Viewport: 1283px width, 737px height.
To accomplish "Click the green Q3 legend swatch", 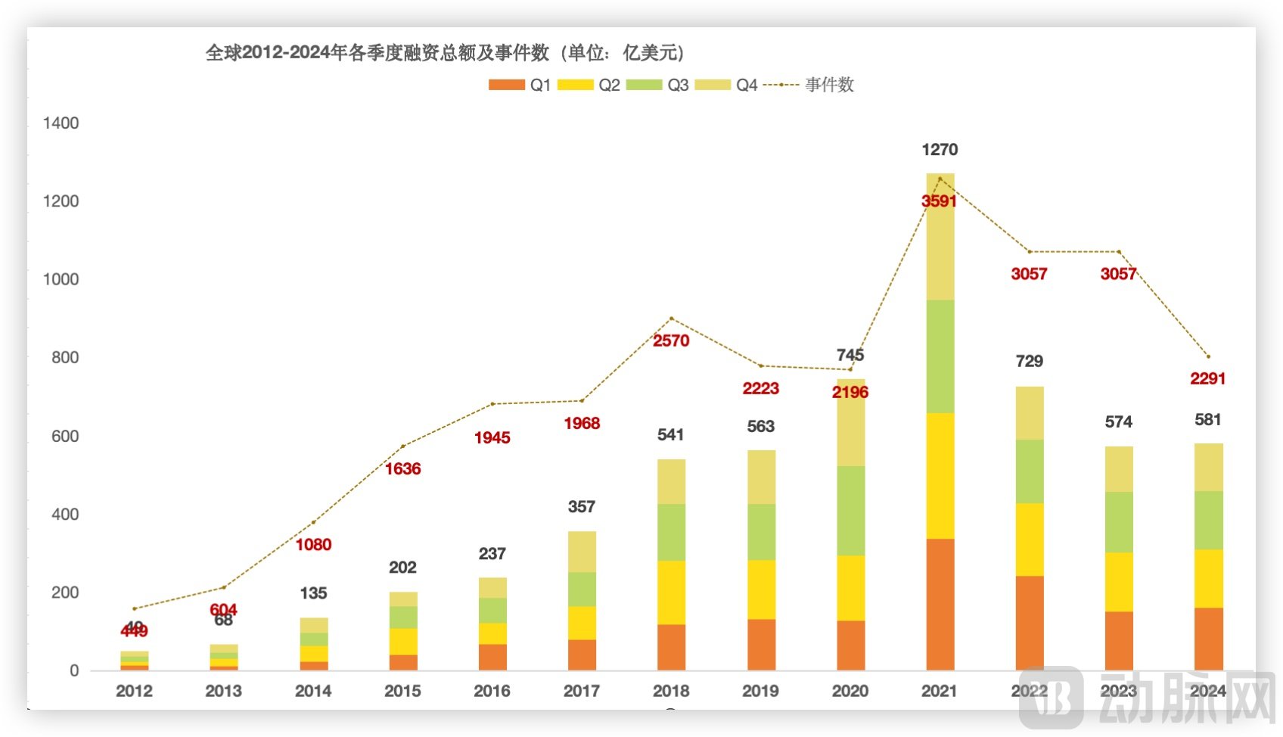I will [644, 85].
